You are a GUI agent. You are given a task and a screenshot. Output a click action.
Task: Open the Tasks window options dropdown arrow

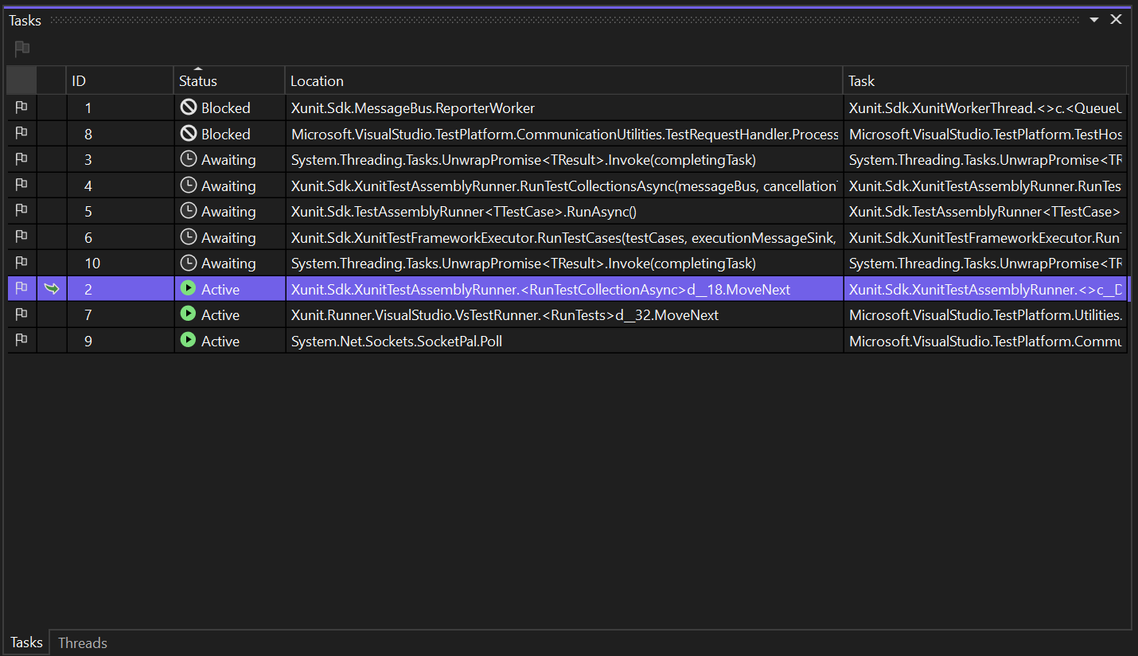[1094, 20]
